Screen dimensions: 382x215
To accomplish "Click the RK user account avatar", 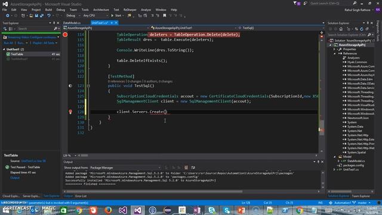I will click(x=378, y=10).
